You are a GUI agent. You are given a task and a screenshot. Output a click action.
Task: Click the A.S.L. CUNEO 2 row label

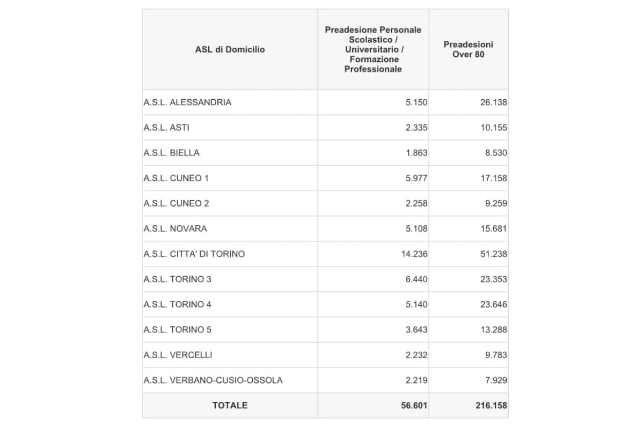pyautogui.click(x=176, y=203)
